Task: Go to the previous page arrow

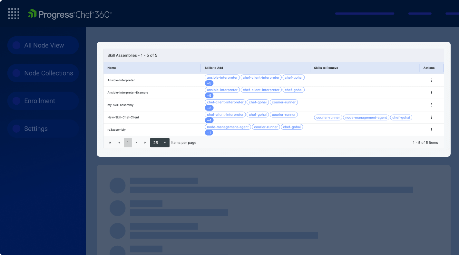Action: coord(119,143)
